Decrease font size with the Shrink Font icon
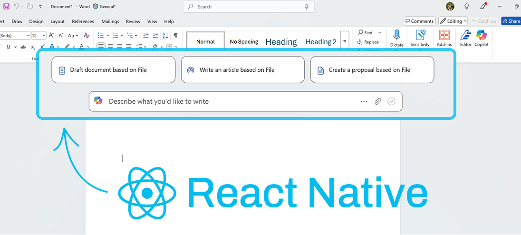 point(61,35)
